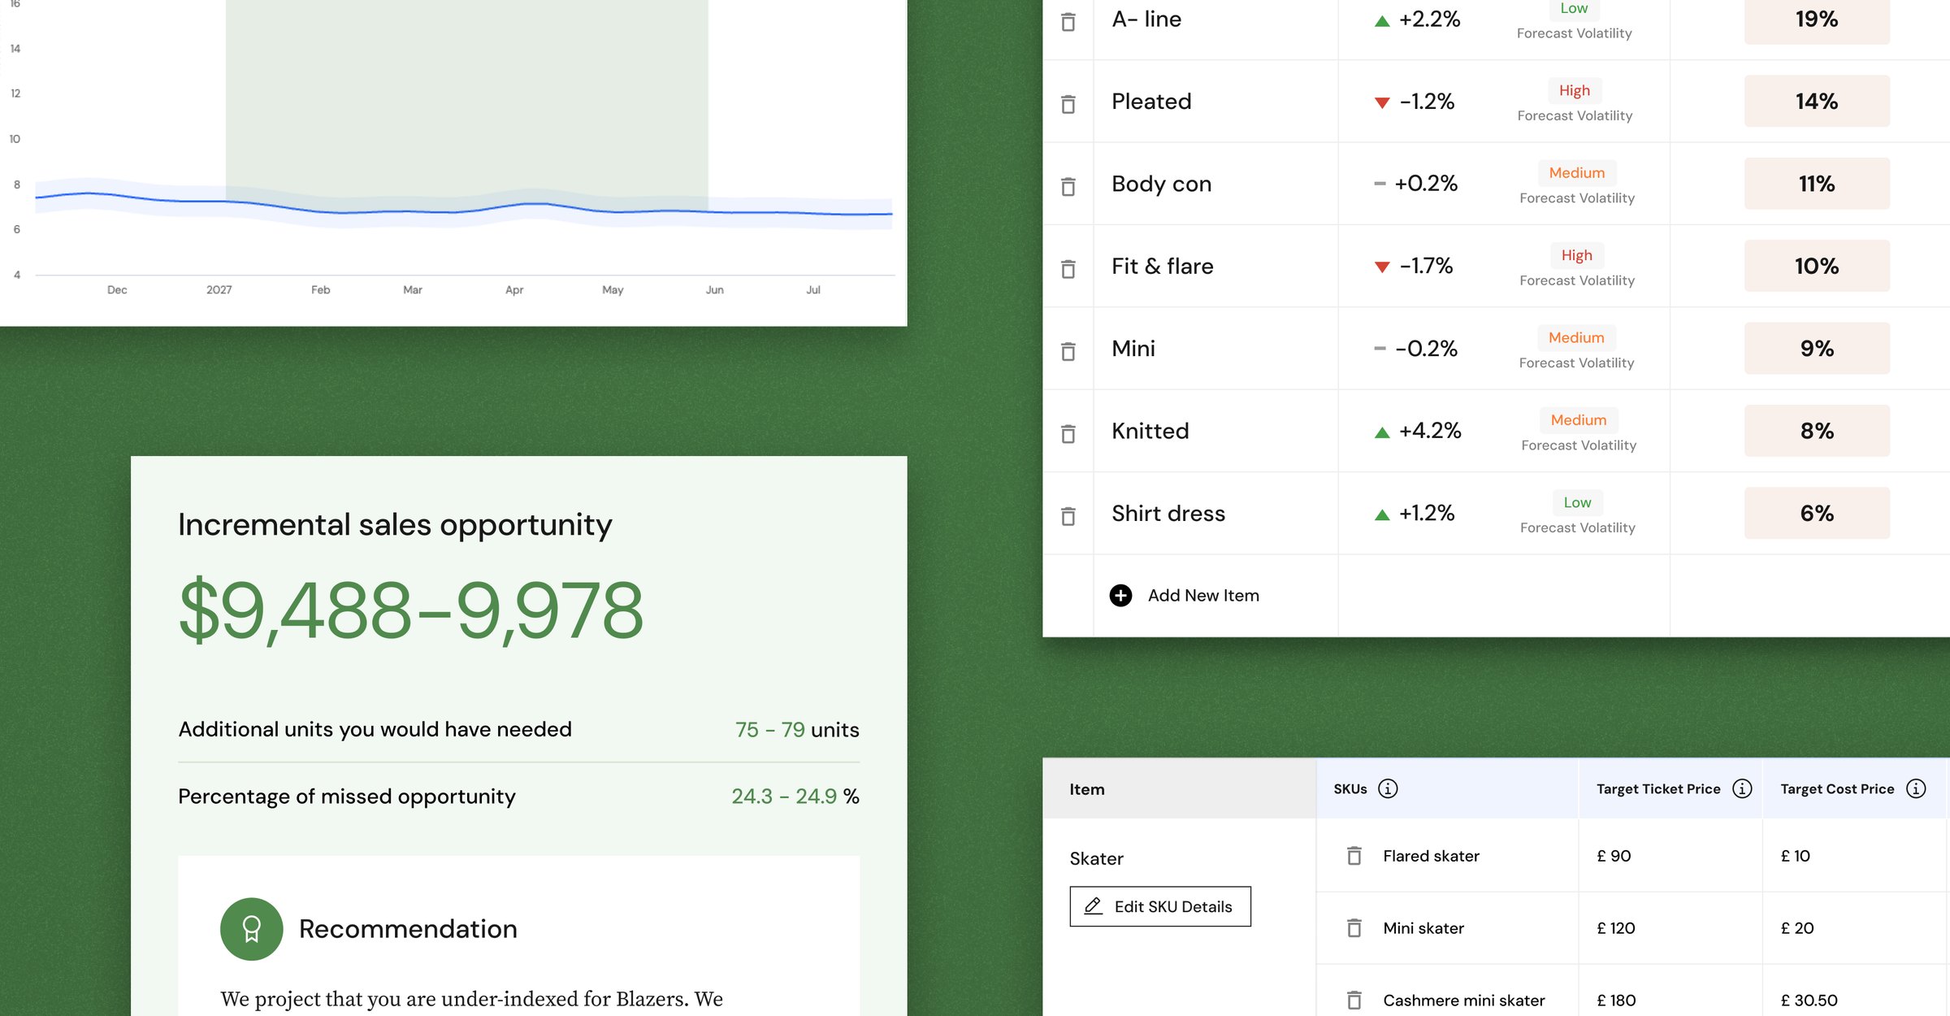Remove Fit & flare using trash icon
This screenshot has height=1016, width=1950.
pos(1068,268)
